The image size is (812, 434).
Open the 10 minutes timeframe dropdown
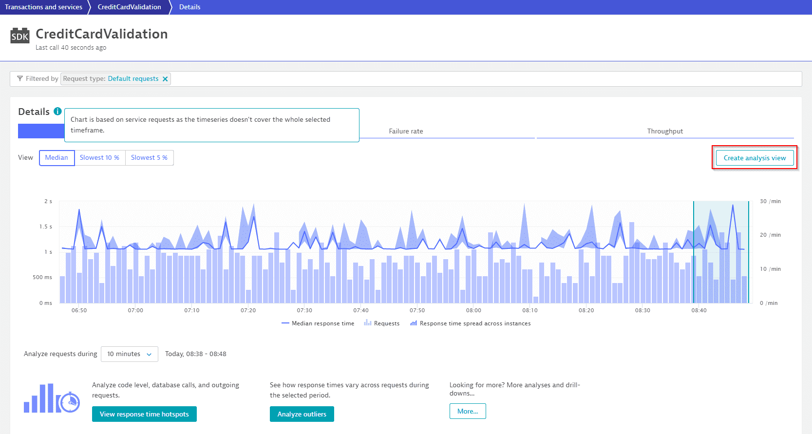(x=129, y=354)
